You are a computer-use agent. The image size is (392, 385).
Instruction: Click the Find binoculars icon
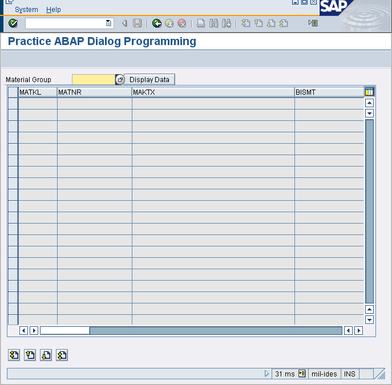(214, 23)
